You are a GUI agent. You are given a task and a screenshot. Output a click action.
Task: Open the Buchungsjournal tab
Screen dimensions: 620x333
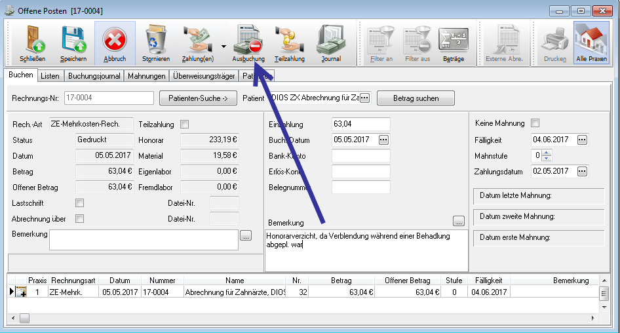pyautogui.click(x=94, y=76)
